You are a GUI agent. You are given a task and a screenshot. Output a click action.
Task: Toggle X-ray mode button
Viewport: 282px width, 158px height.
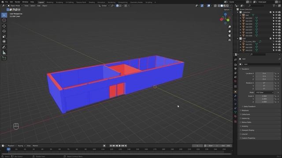point(215,6)
